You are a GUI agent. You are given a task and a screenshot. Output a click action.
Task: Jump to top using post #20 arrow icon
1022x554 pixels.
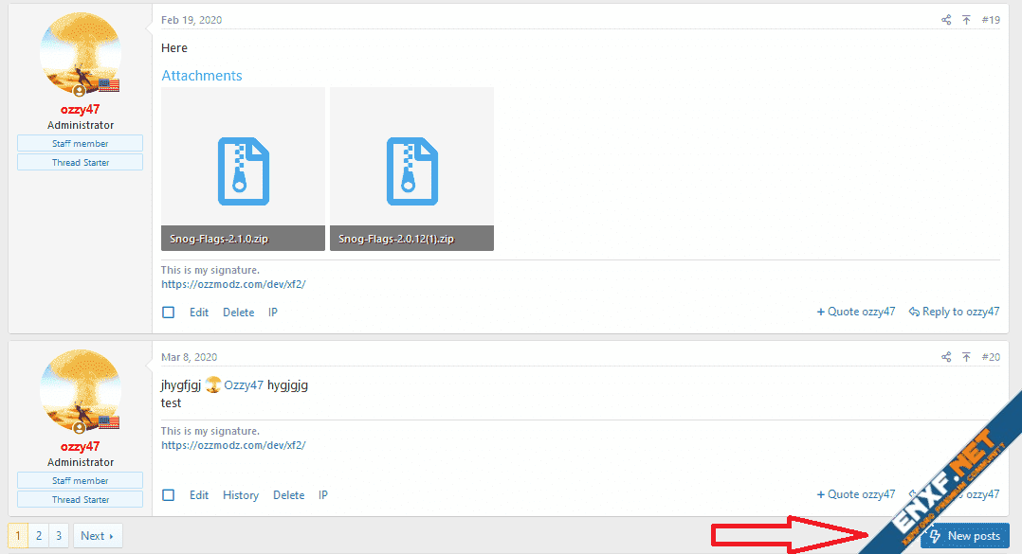[966, 357]
